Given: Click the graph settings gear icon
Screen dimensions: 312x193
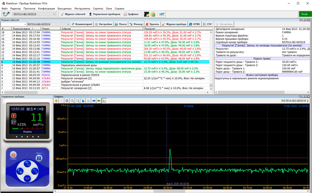Looking at the screenshot, I should [x=67, y=101].
